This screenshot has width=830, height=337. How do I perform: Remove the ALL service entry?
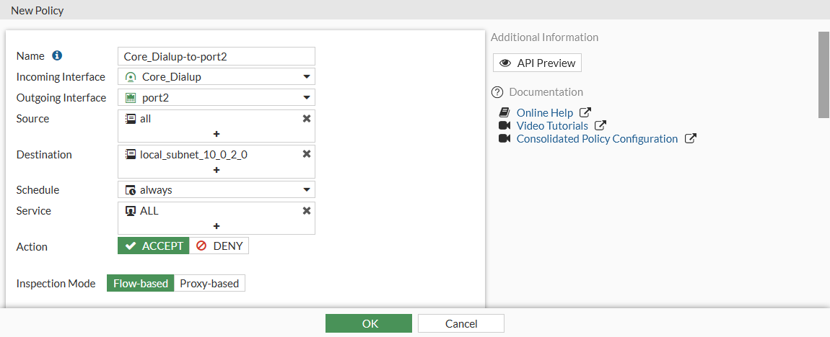(307, 210)
